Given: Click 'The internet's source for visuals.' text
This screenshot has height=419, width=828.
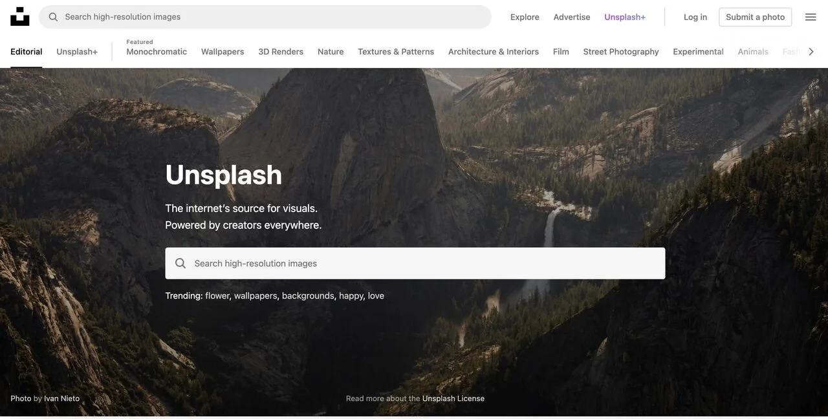Looking at the screenshot, I should [x=241, y=208].
